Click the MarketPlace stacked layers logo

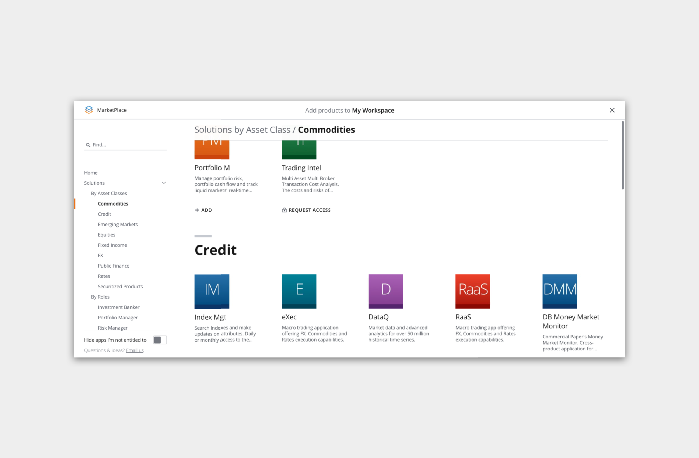tap(89, 110)
